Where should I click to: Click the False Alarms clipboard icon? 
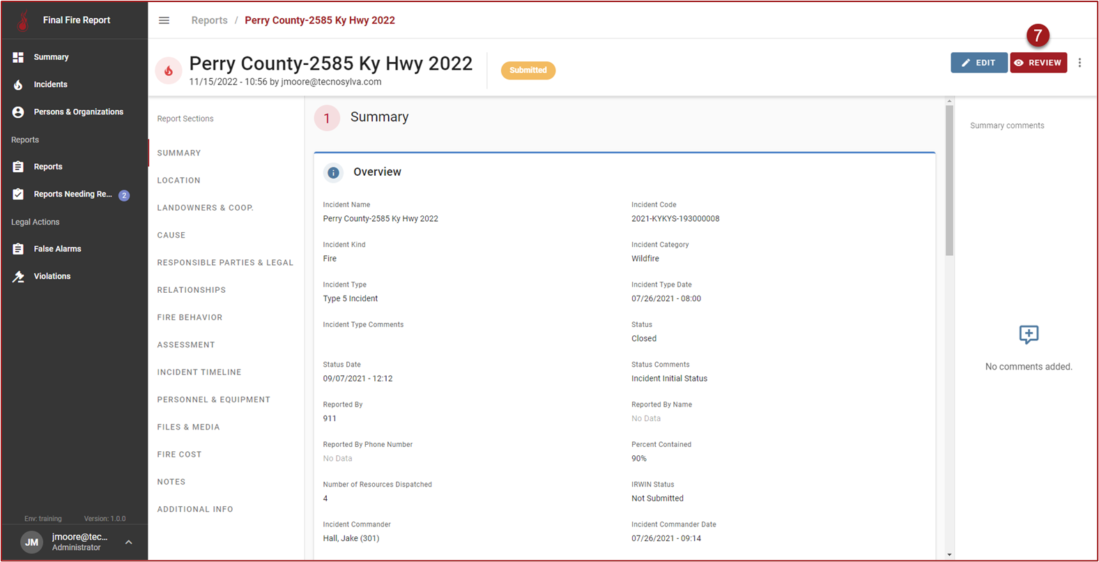coord(18,249)
